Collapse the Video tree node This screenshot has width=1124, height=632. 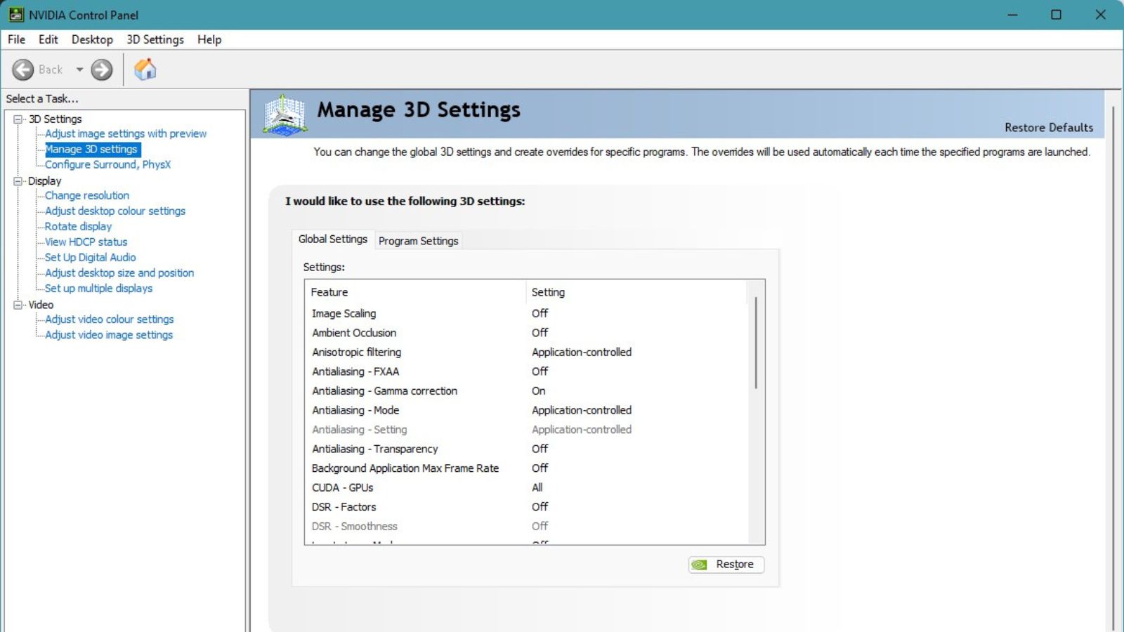[x=18, y=305]
